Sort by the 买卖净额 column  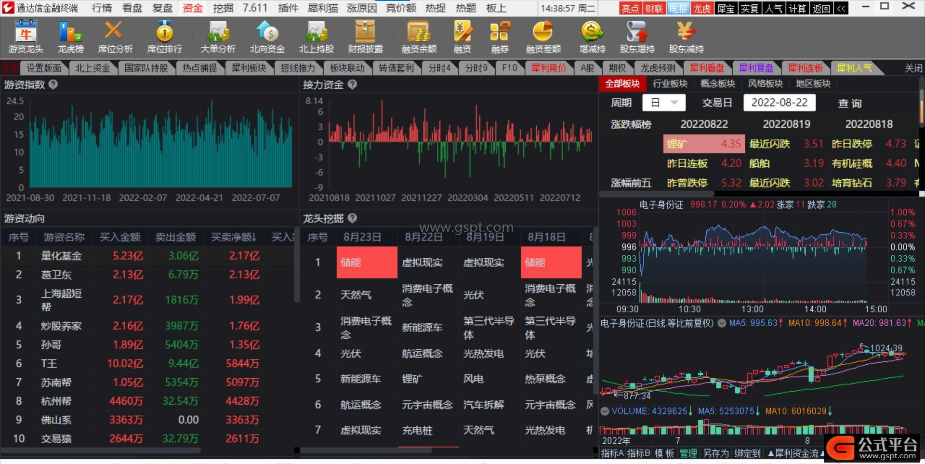(x=233, y=237)
